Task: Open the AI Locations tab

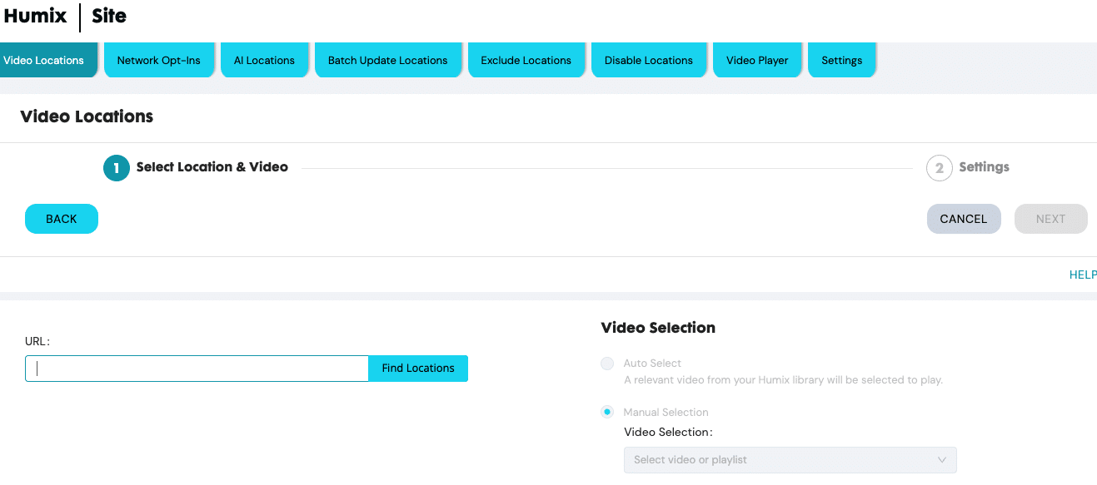Action: pyautogui.click(x=265, y=60)
